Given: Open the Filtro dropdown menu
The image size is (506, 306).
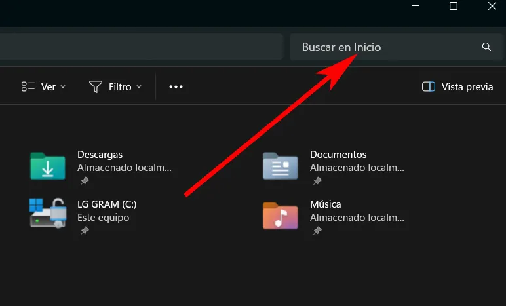Looking at the screenshot, I should [x=115, y=86].
